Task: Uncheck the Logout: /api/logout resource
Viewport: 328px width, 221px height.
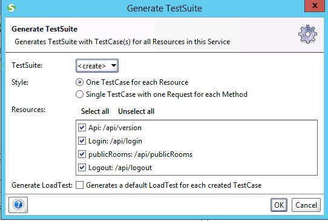Action: (x=82, y=168)
